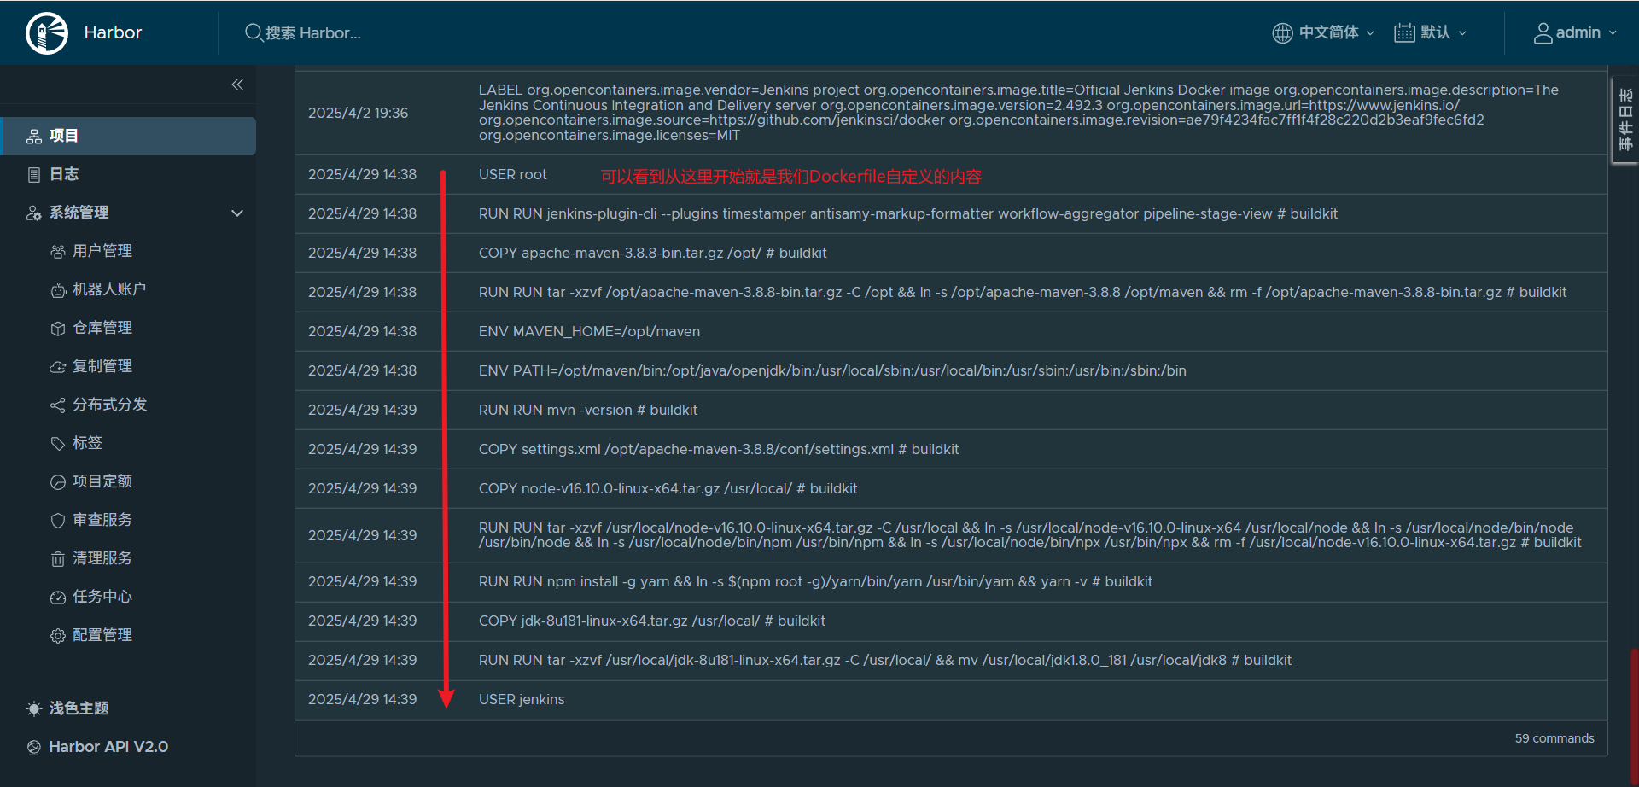Collapse the sidebar with double-chevron icon
Screen dimensions: 1639x787
tap(237, 84)
